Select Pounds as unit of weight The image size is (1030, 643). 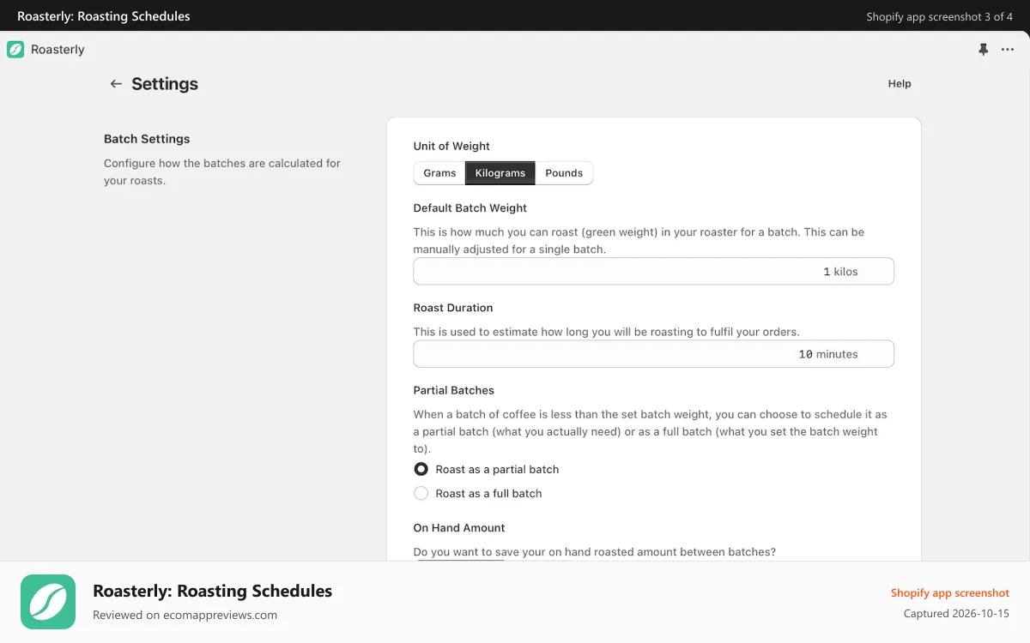click(564, 173)
